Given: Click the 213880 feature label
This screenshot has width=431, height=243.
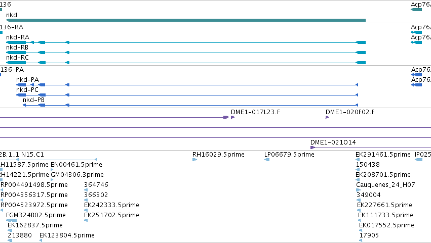Looking at the screenshot, I should click(x=20, y=235).
